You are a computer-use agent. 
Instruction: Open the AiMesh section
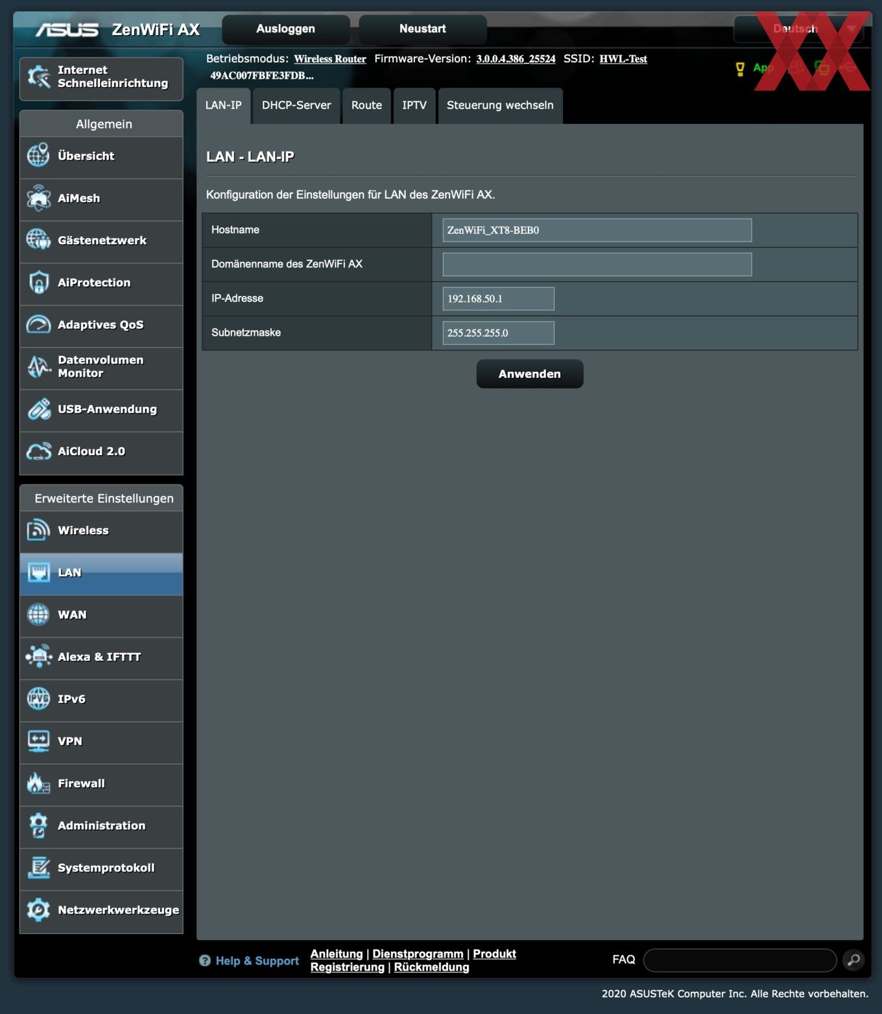tap(101, 199)
